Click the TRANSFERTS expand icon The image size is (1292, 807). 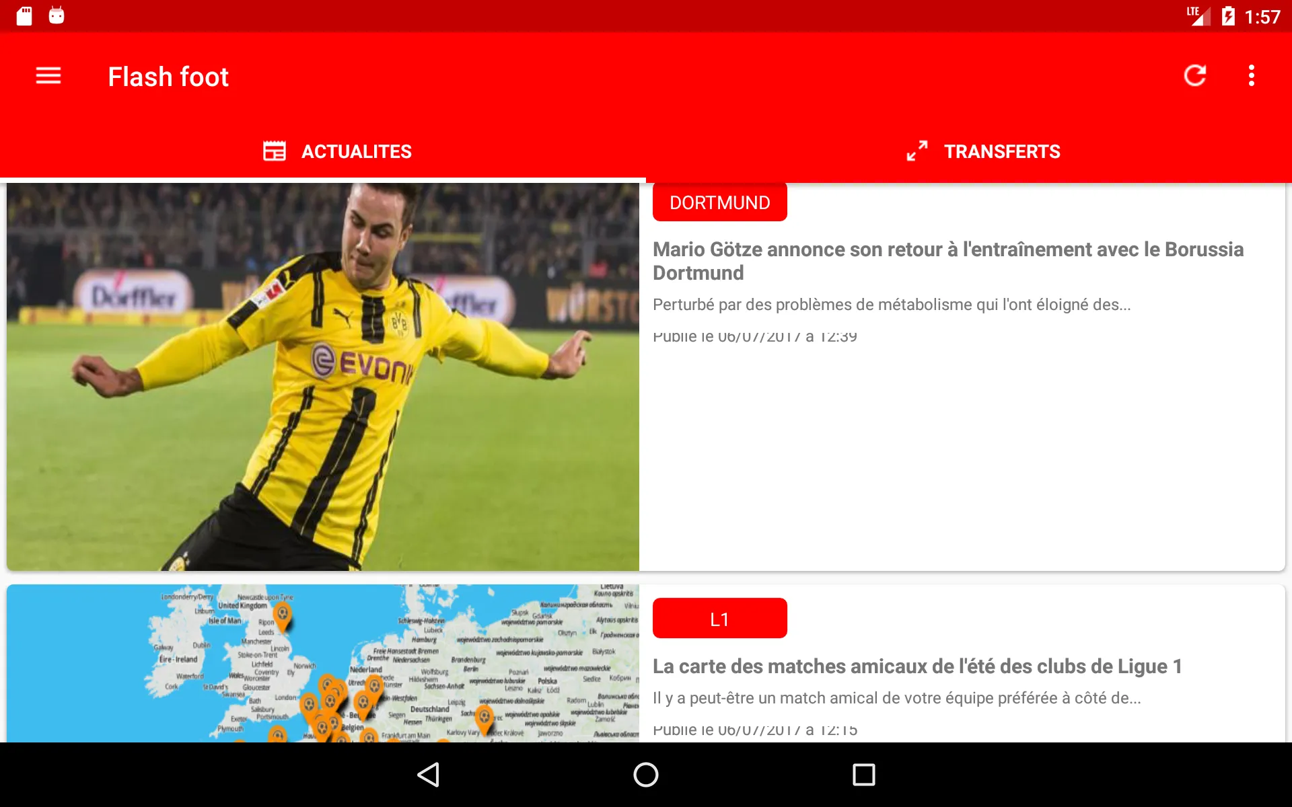point(915,151)
